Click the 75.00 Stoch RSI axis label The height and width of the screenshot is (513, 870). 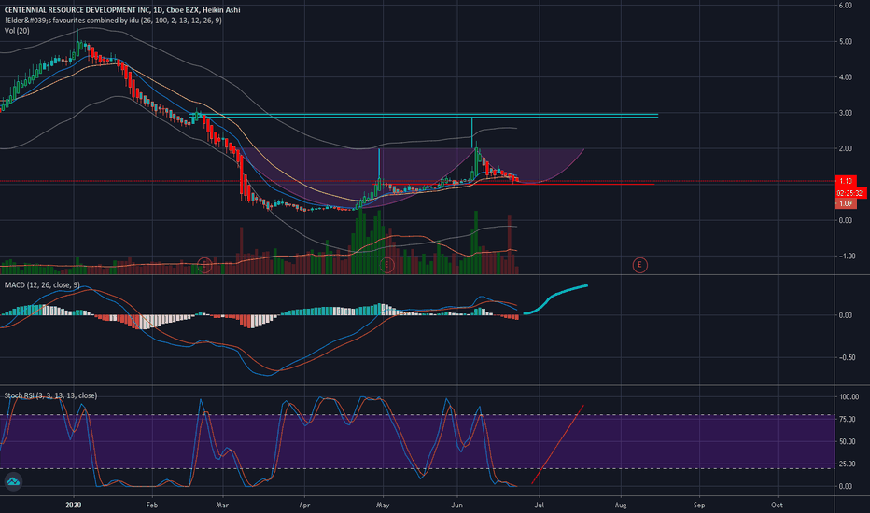pos(847,420)
